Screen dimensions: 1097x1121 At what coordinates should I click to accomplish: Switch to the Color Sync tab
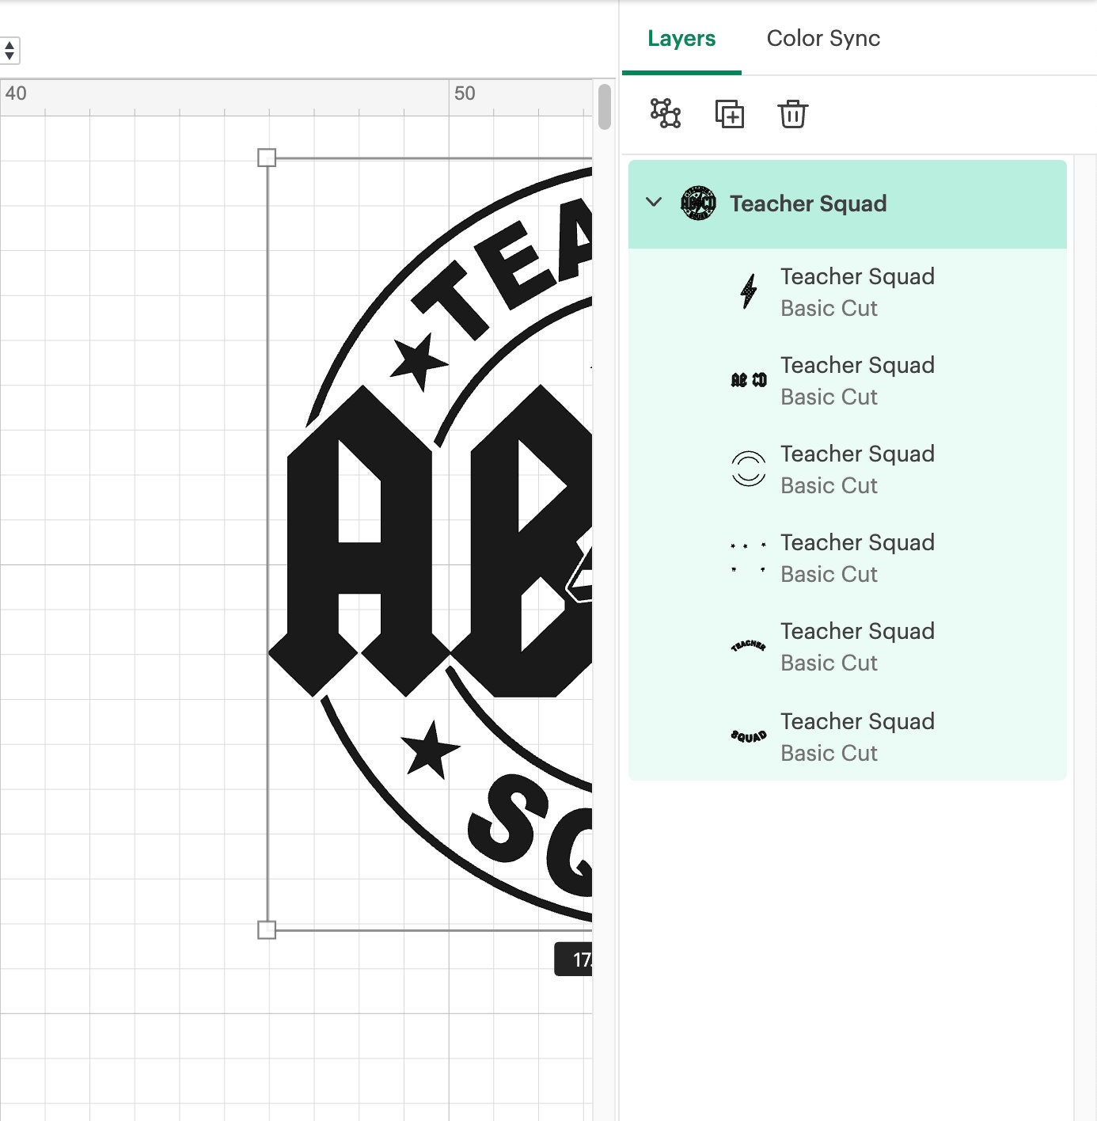point(823,38)
